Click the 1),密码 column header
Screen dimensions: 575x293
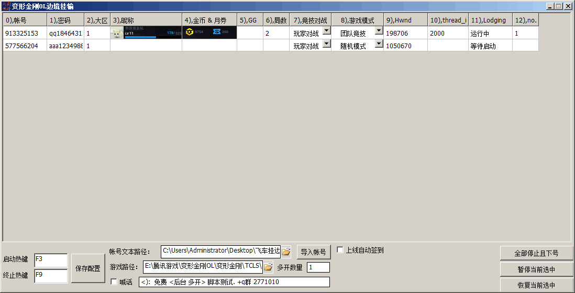pyautogui.click(x=65, y=20)
